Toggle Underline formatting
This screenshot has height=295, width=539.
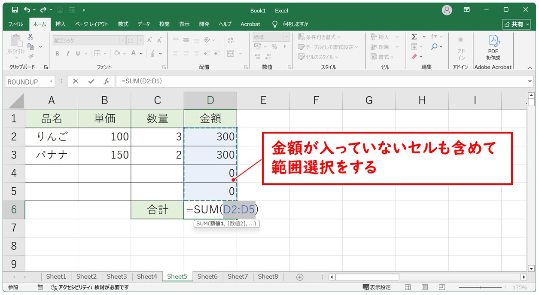pyautogui.click(x=78, y=54)
